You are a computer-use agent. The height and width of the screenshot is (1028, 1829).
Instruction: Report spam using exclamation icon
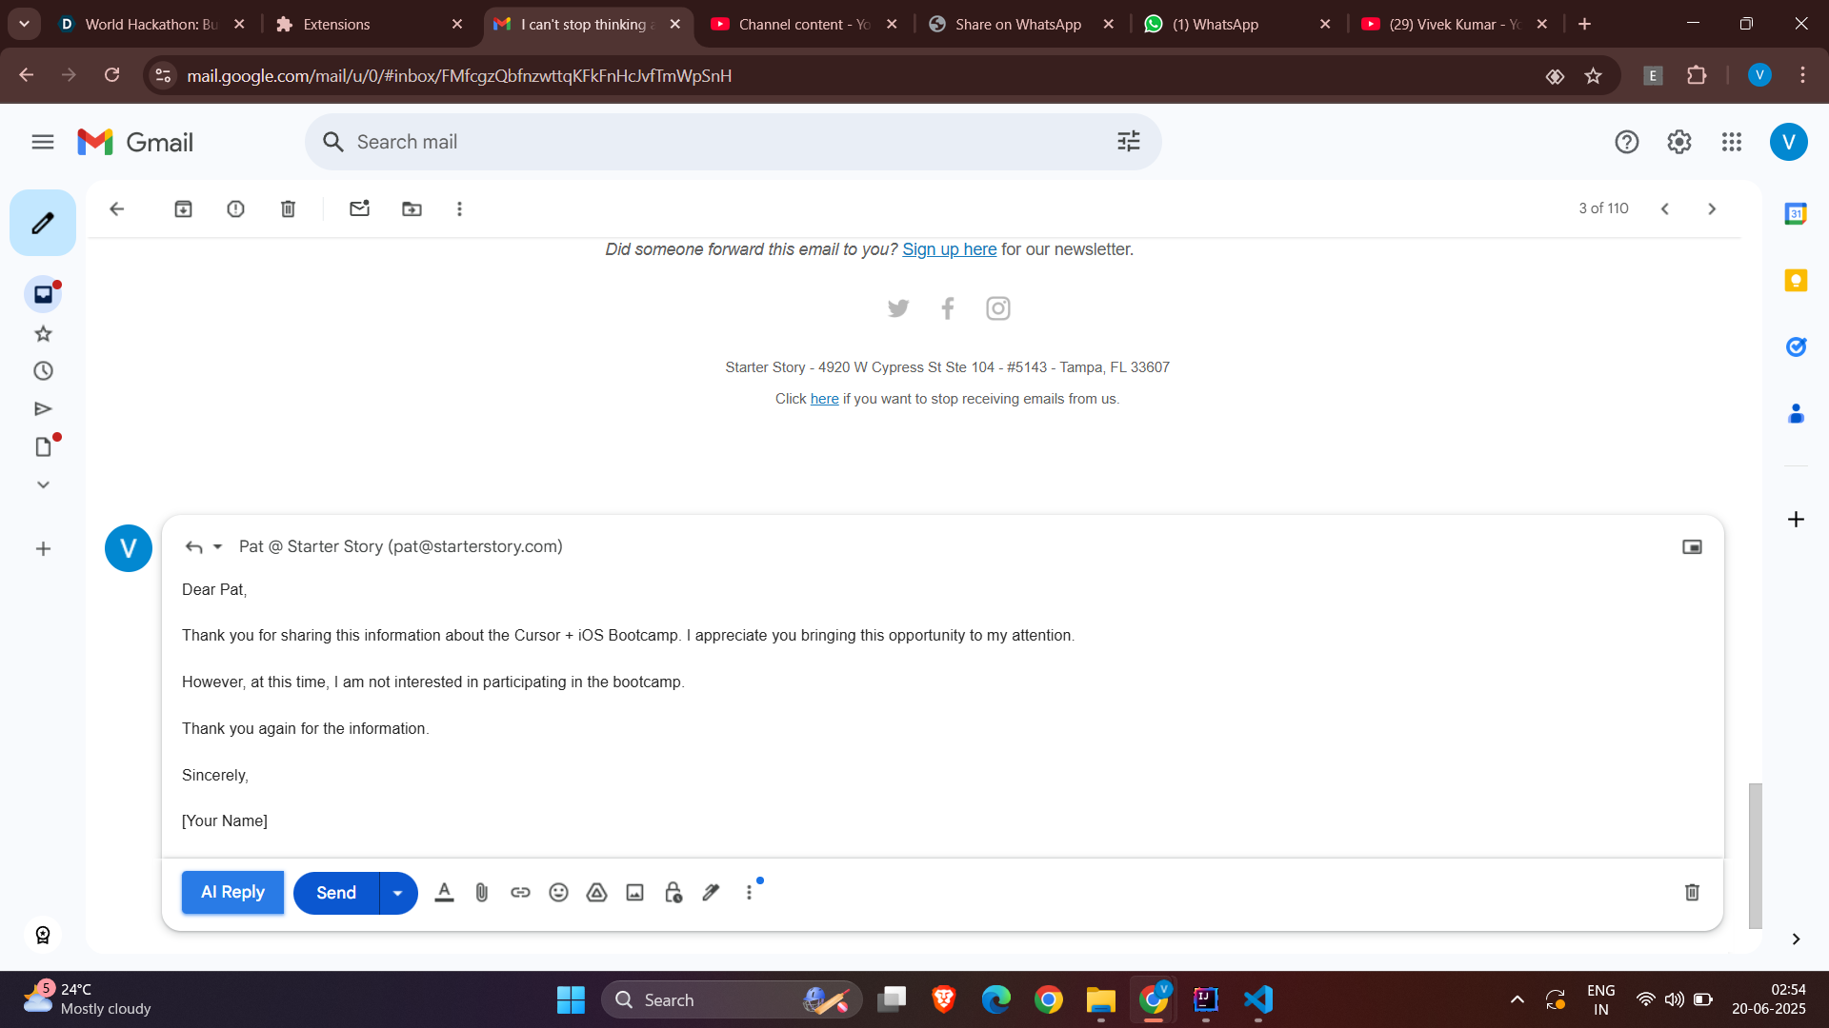(235, 208)
